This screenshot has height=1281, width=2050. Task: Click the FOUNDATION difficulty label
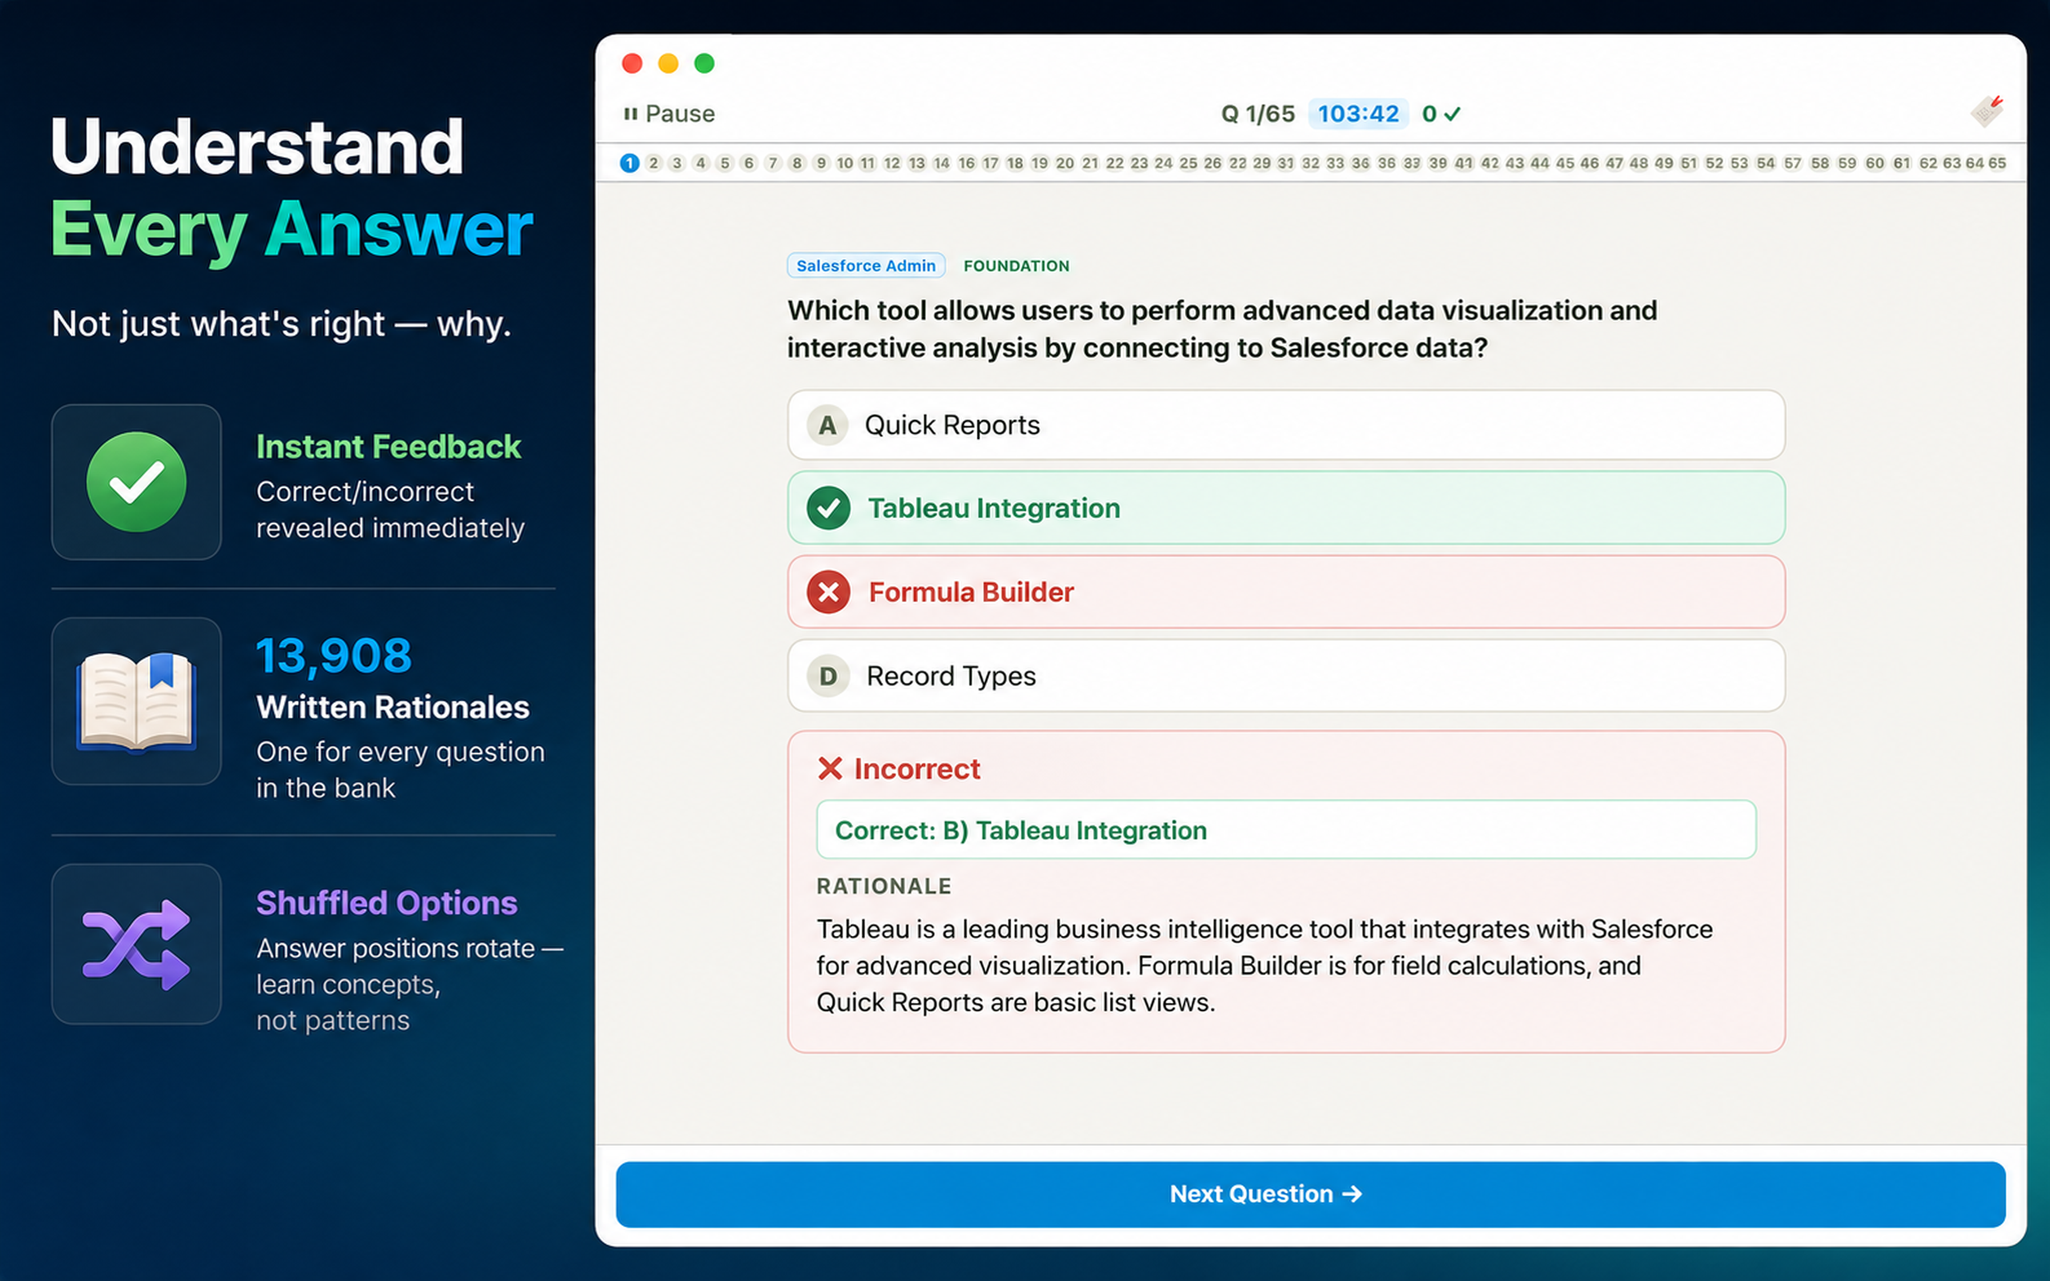(x=1016, y=266)
